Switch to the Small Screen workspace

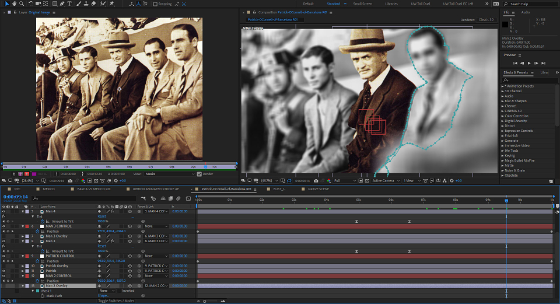pyautogui.click(x=362, y=4)
